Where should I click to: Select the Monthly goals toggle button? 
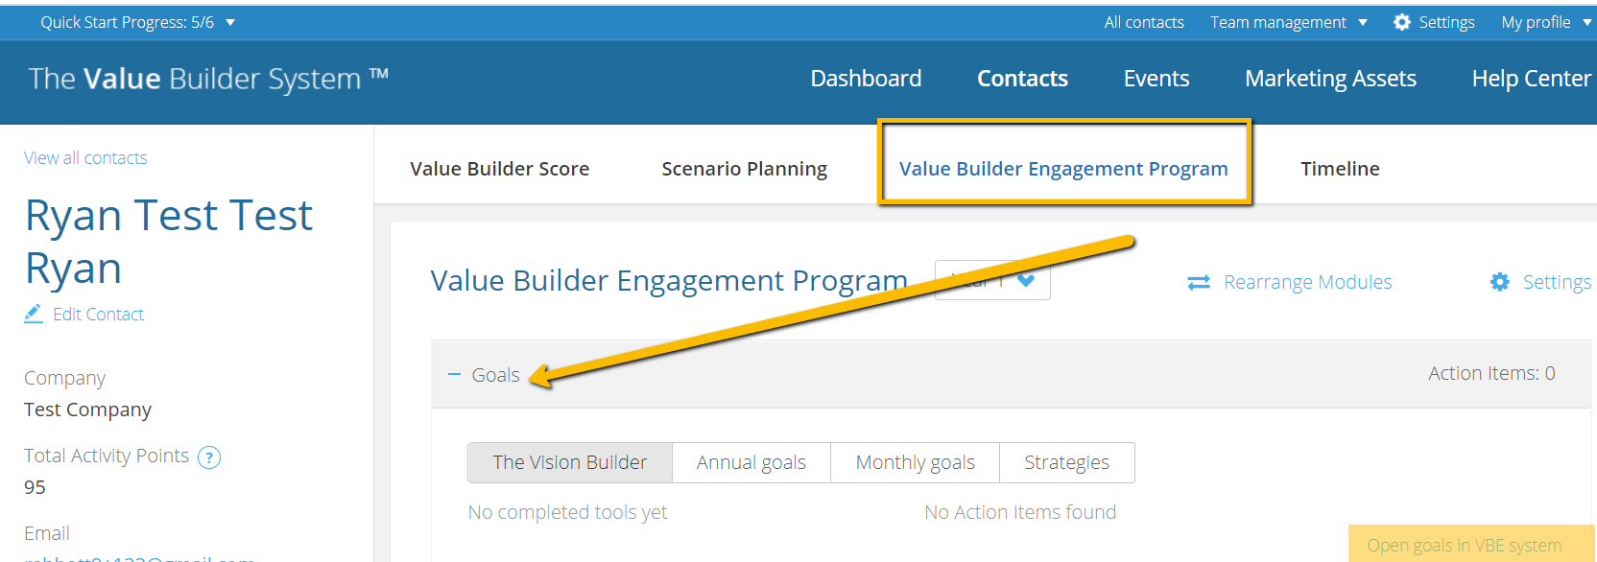point(916,462)
